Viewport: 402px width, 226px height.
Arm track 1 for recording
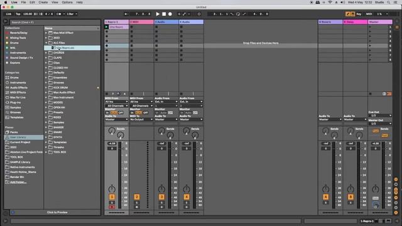(x=112, y=207)
